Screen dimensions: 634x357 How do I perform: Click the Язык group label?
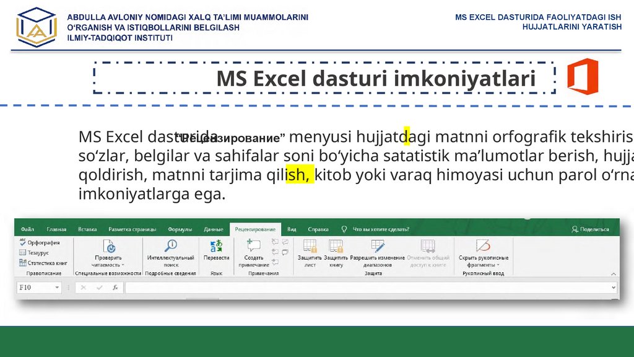click(x=216, y=273)
